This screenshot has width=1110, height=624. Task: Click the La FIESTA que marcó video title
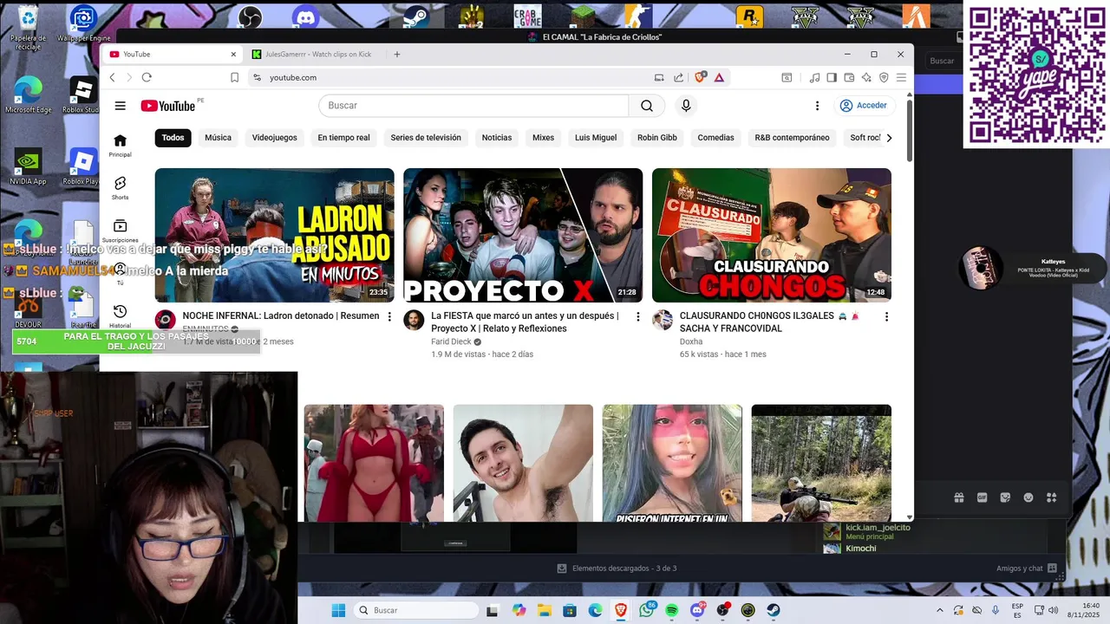tap(525, 322)
